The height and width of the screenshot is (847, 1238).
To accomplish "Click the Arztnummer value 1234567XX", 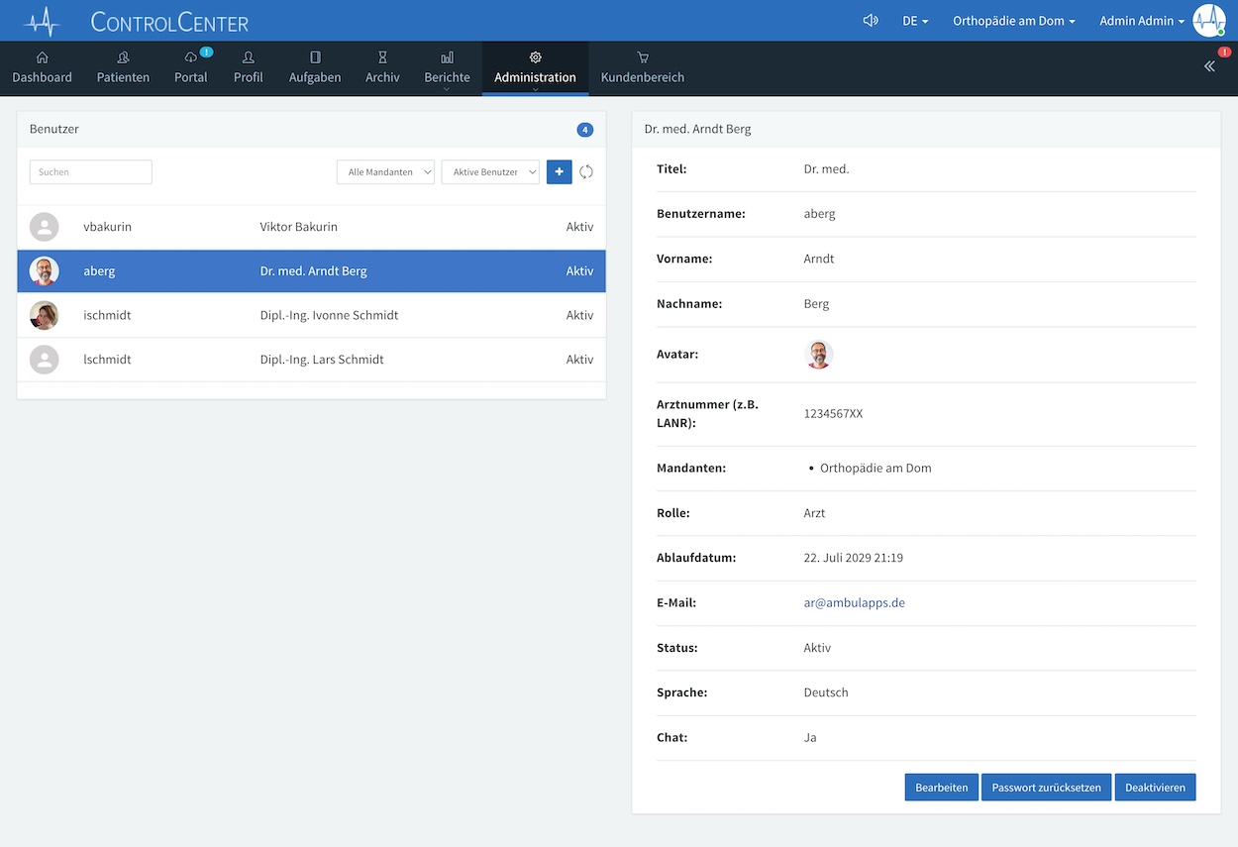I will (833, 414).
